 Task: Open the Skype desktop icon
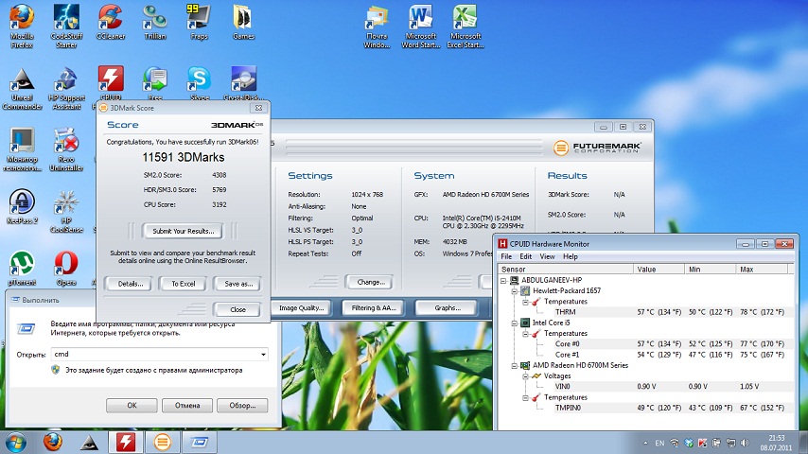(x=199, y=81)
